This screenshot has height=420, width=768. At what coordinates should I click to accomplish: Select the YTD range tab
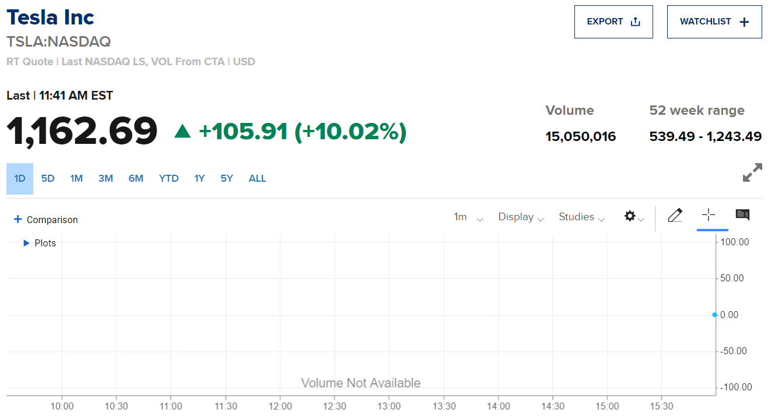(x=169, y=179)
